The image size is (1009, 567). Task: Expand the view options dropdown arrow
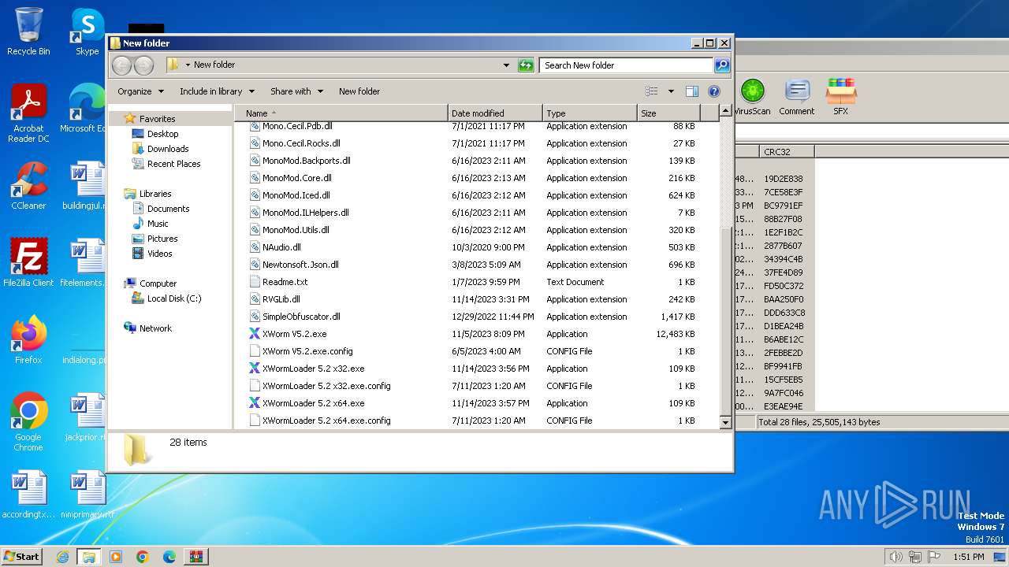(671, 91)
